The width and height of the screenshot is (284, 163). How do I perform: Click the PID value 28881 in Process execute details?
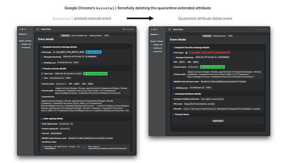[x=77, y=84]
